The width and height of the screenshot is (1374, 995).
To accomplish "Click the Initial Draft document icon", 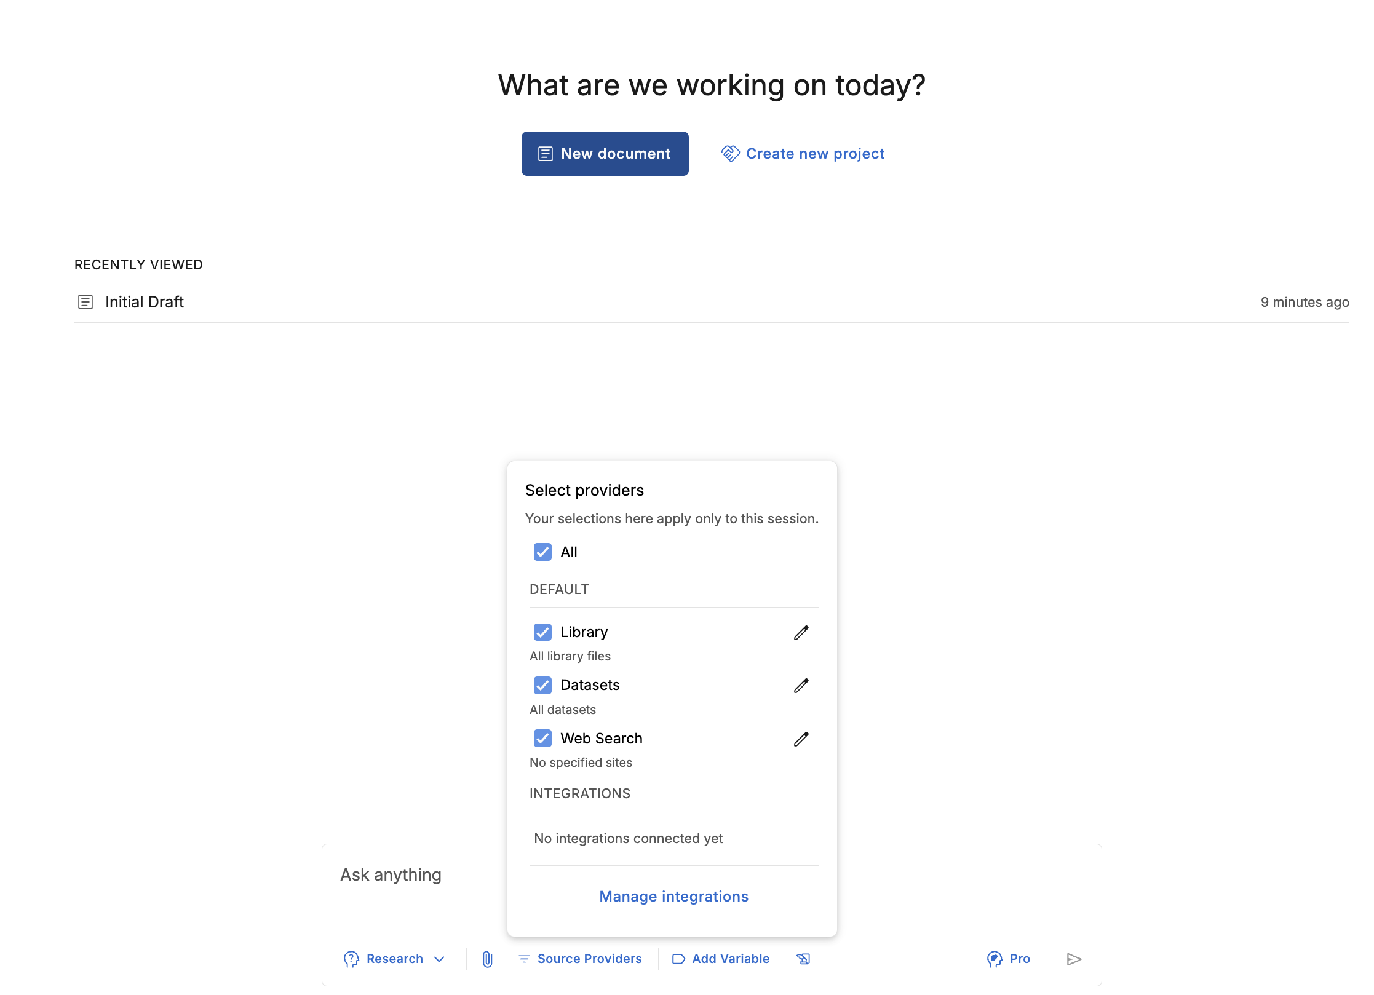I will point(85,302).
